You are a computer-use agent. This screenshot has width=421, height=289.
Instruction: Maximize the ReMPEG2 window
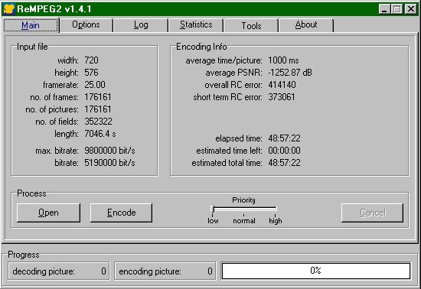click(x=397, y=9)
